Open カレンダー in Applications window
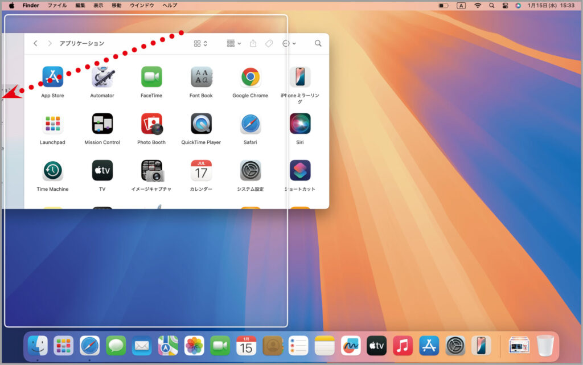The image size is (583, 365). [201, 170]
